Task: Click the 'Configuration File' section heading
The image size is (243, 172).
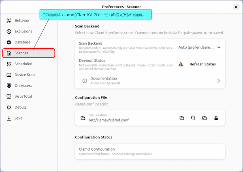Action: point(91,97)
